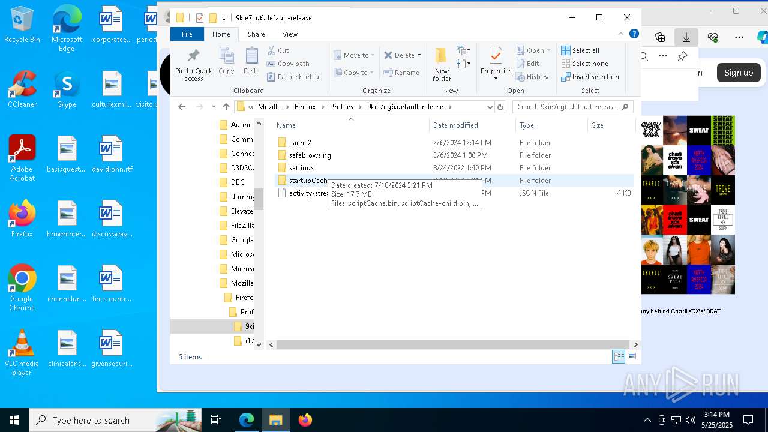
Task: Select Google in the navigation tree
Action: pos(236,240)
